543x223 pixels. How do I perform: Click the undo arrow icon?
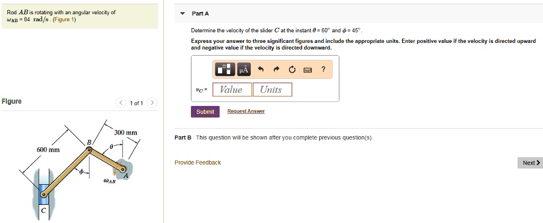point(260,69)
